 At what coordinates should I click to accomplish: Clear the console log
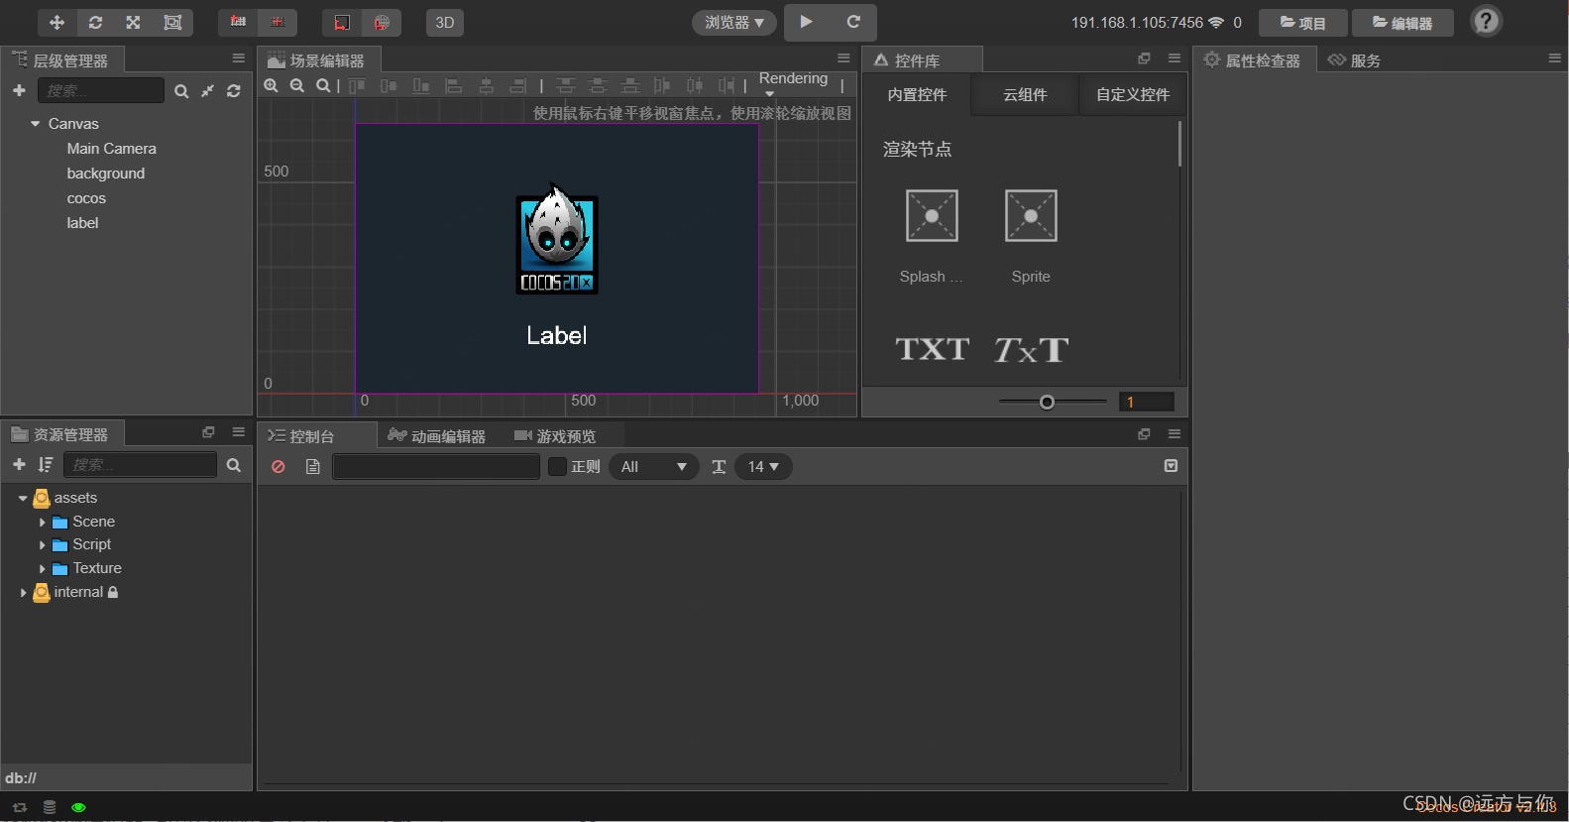[x=279, y=467]
